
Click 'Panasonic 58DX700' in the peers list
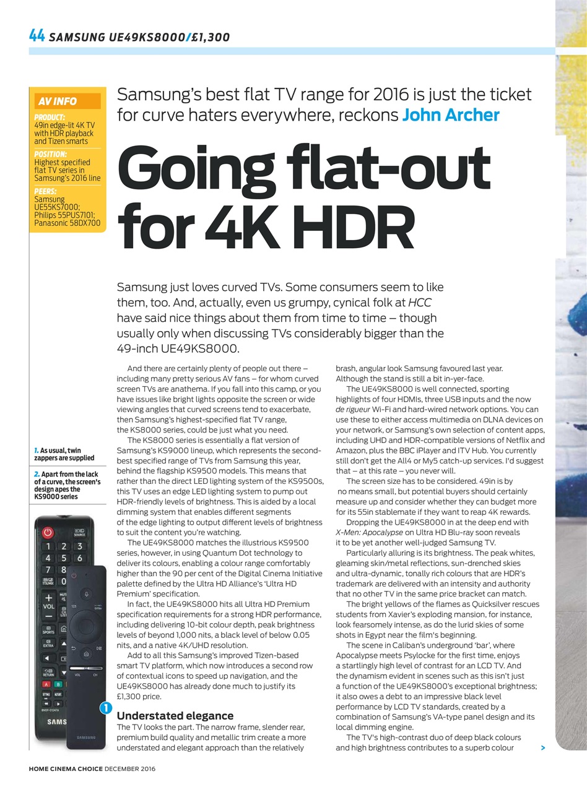coord(67,223)
